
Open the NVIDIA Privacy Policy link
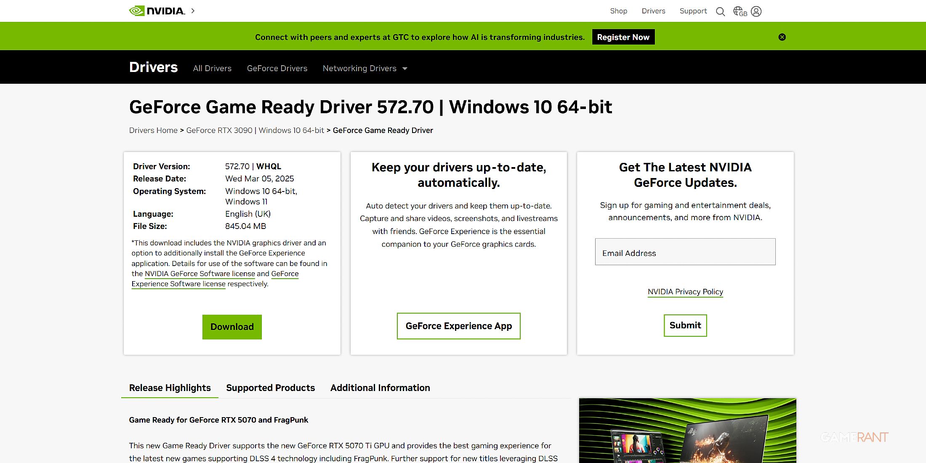tap(685, 292)
